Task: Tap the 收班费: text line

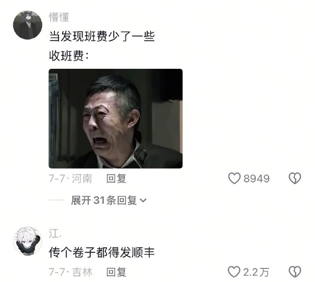Action: [x=69, y=56]
